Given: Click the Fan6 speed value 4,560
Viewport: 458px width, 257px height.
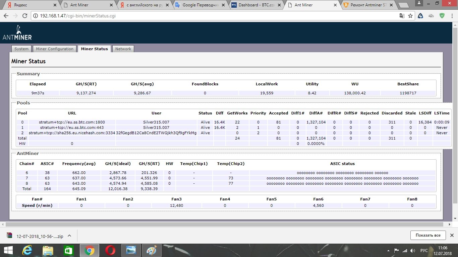Looking at the screenshot, I should tap(318, 205).
